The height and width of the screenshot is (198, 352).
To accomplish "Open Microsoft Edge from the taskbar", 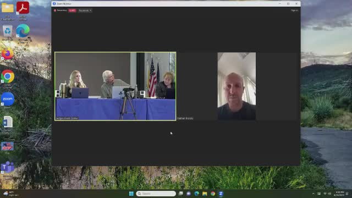I will coord(197,194).
